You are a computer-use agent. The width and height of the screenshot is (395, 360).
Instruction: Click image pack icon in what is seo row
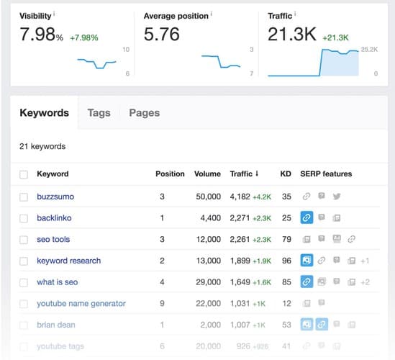[x=322, y=282]
